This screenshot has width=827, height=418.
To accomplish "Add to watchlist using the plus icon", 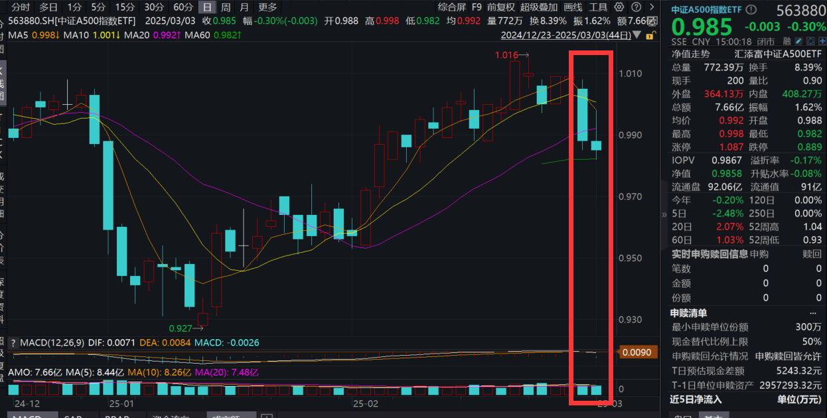I will click(x=822, y=40).
